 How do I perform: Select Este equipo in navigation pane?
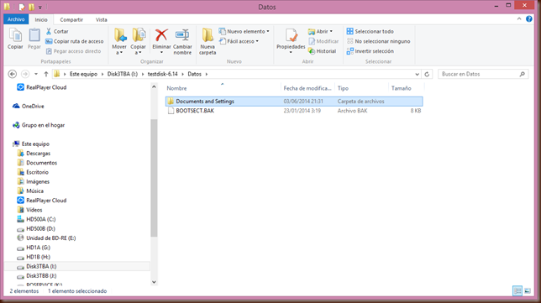tap(31, 144)
